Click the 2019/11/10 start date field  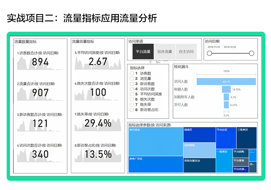(214, 47)
